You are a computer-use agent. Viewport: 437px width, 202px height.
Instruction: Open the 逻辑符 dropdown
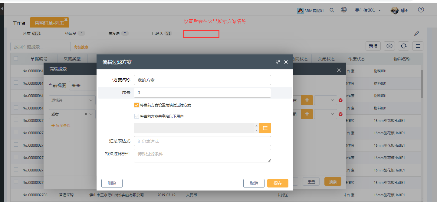click(x=72, y=100)
